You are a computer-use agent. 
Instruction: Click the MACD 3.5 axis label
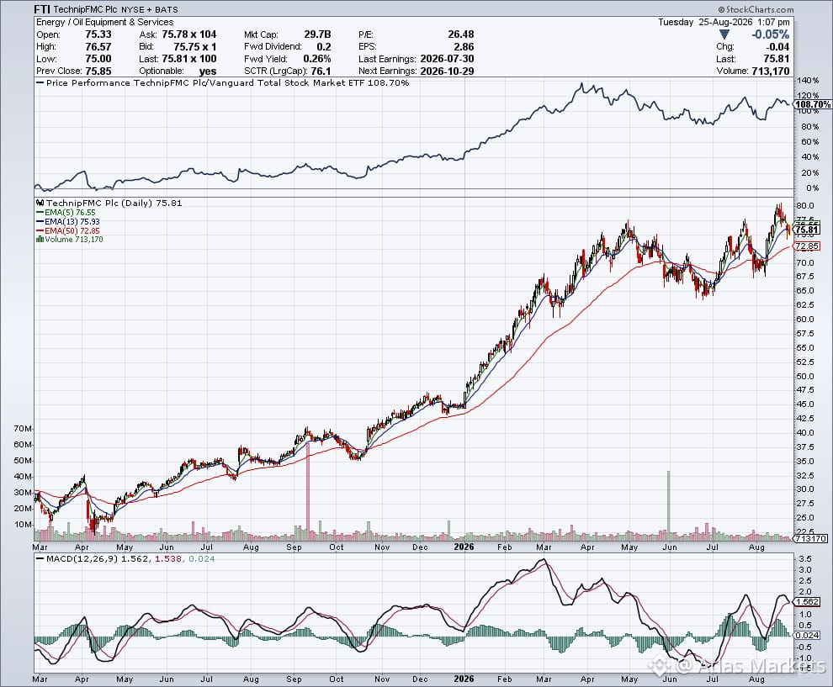pyautogui.click(x=805, y=559)
